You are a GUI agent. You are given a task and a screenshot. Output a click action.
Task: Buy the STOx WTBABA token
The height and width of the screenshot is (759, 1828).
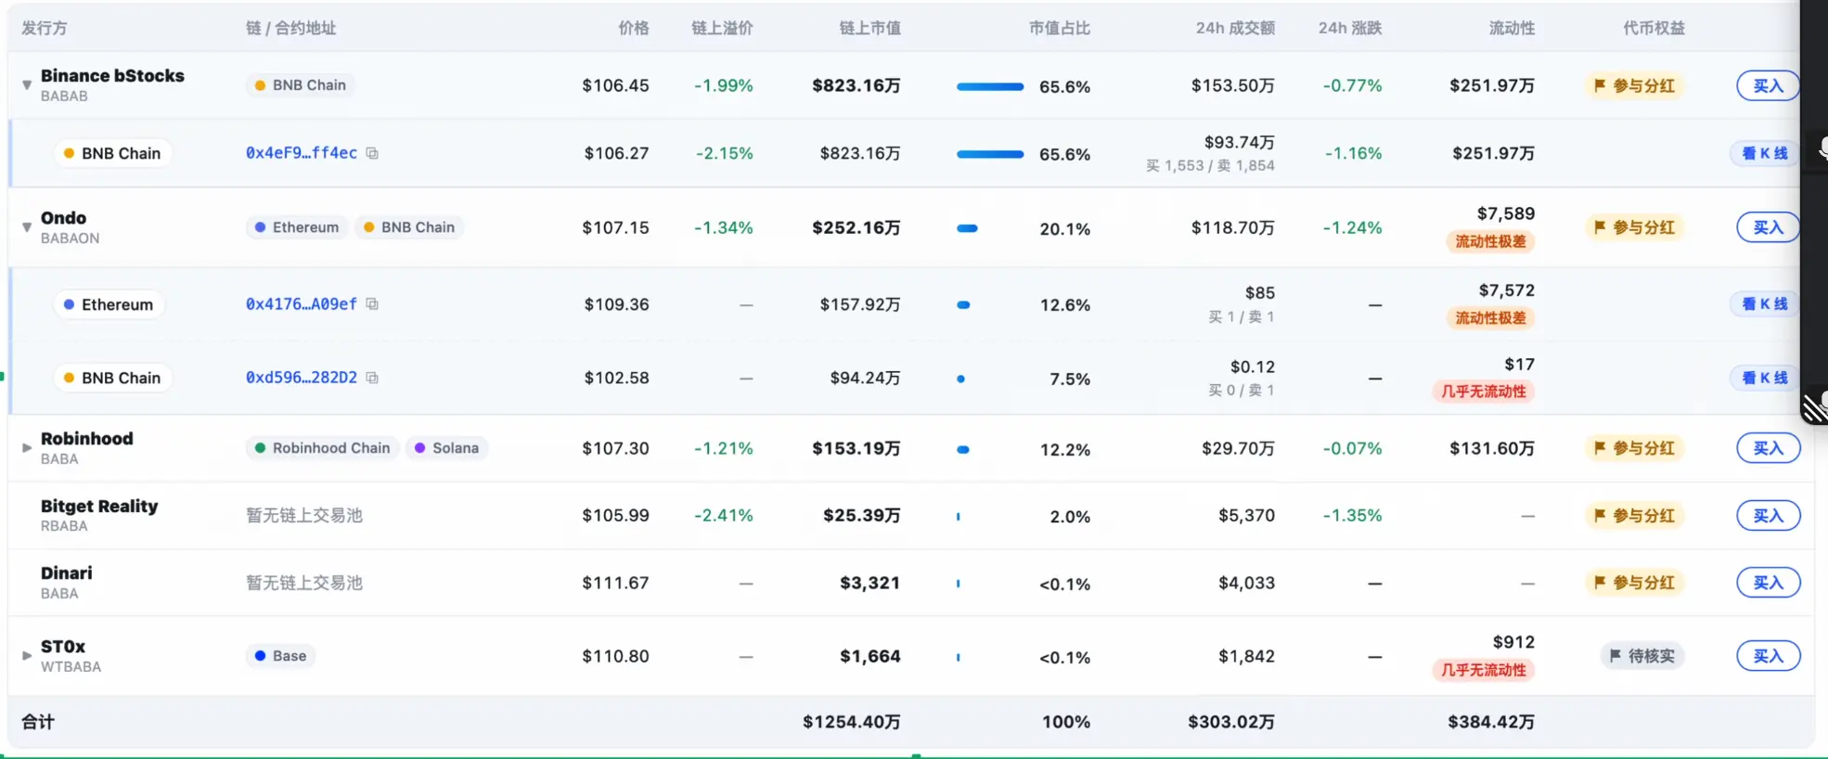tap(1768, 656)
